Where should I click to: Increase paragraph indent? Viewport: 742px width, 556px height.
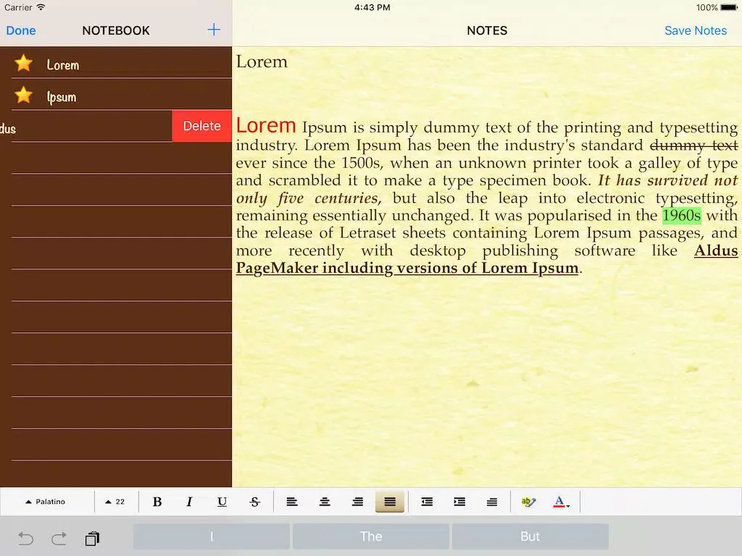(x=459, y=502)
